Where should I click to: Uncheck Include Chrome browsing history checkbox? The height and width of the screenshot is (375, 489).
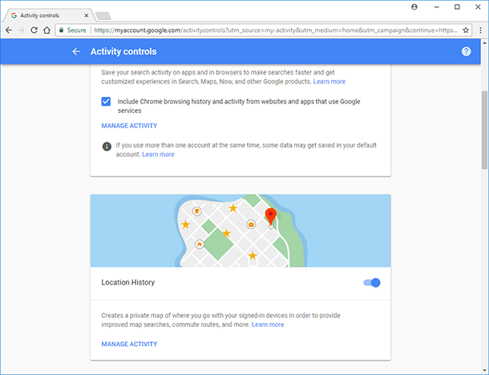(x=106, y=101)
